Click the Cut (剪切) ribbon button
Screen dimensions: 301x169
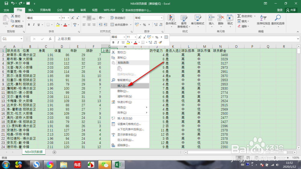pyautogui.click(x=16, y=16)
